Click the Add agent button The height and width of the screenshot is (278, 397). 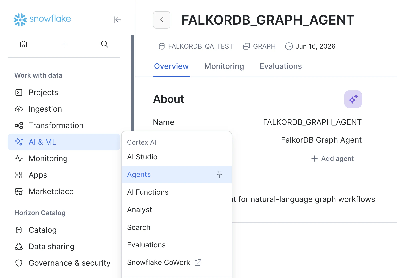pos(332,159)
